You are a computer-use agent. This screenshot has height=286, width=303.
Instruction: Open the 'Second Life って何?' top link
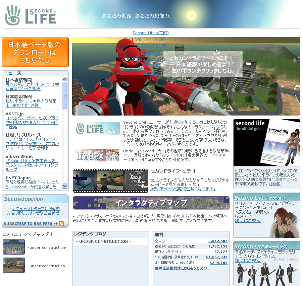tap(151, 33)
